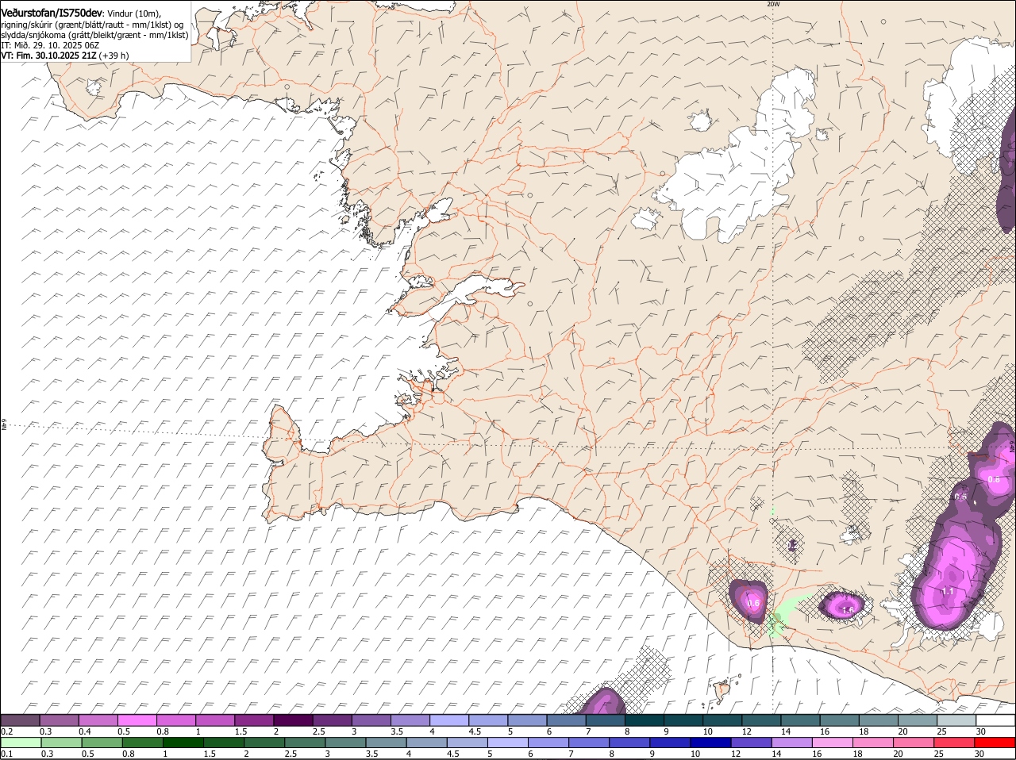Pick the snow scale swatch from 12 to 14
Image resolution: width=1016 pixels, height=760 pixels.
tap(763, 720)
